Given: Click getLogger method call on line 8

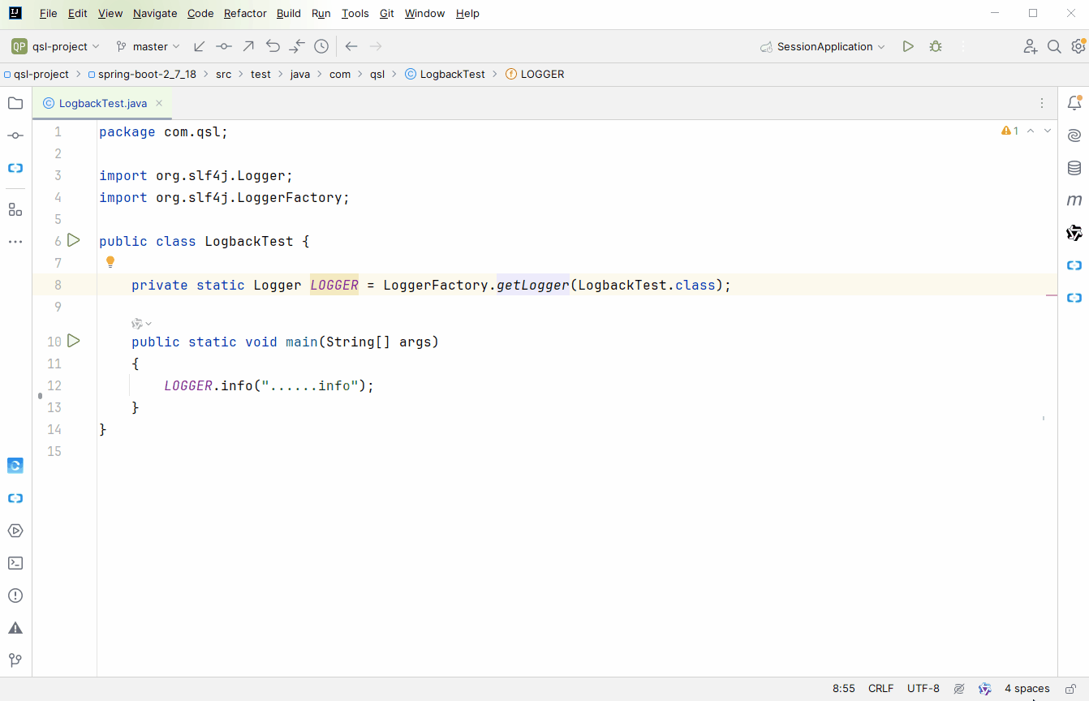Looking at the screenshot, I should (533, 285).
